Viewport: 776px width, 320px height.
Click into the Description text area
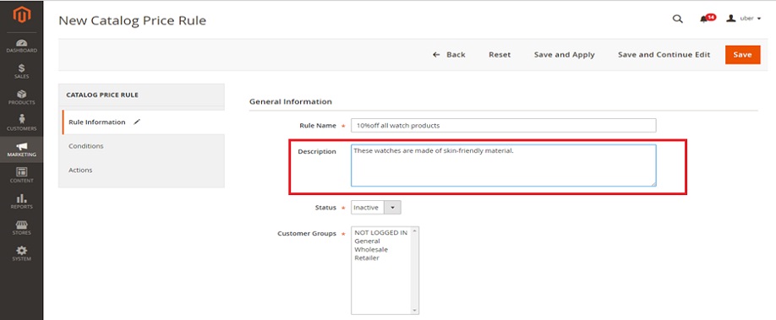tap(503, 165)
